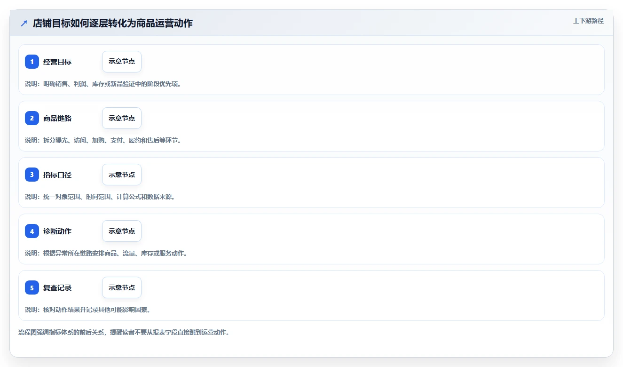Select step badge 4 for 诊断动作
The image size is (623, 367).
tap(32, 231)
